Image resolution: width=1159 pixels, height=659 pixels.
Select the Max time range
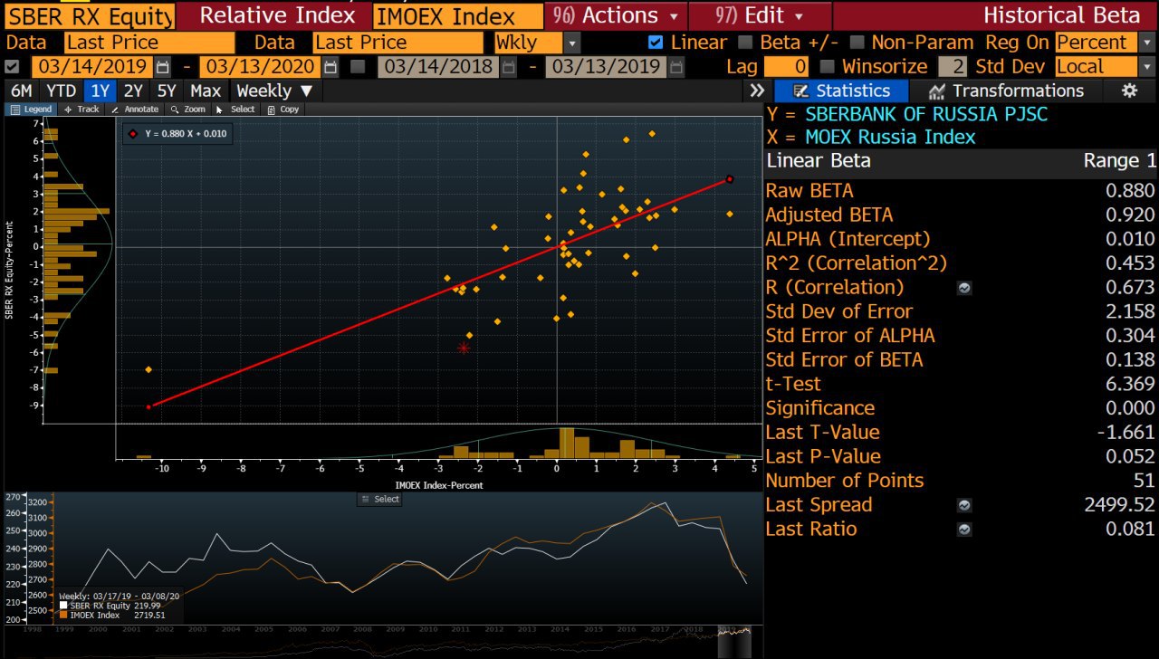(x=206, y=91)
